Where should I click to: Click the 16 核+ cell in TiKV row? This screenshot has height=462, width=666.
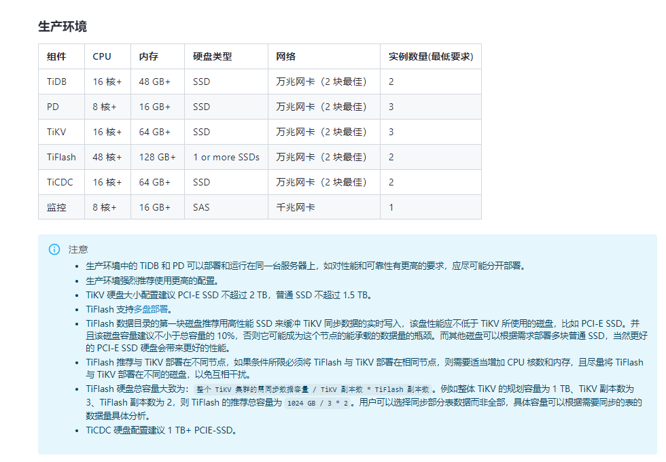tap(107, 132)
